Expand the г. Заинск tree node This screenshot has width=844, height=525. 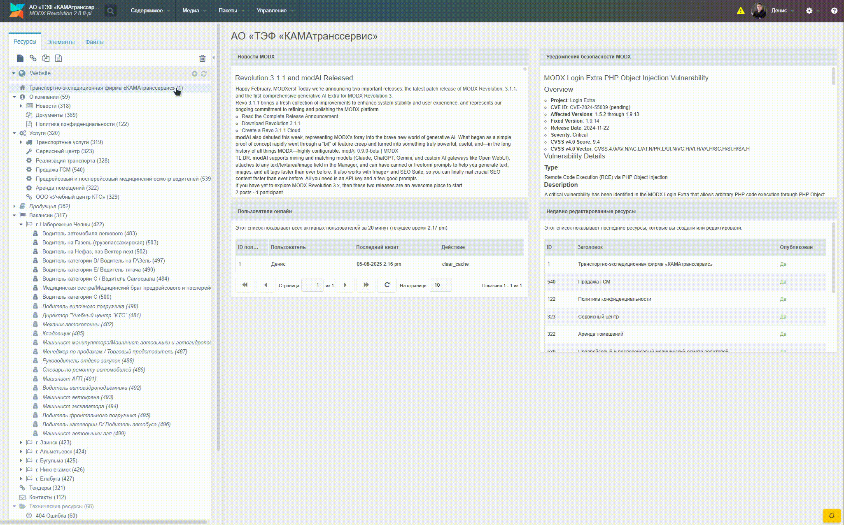tap(21, 442)
